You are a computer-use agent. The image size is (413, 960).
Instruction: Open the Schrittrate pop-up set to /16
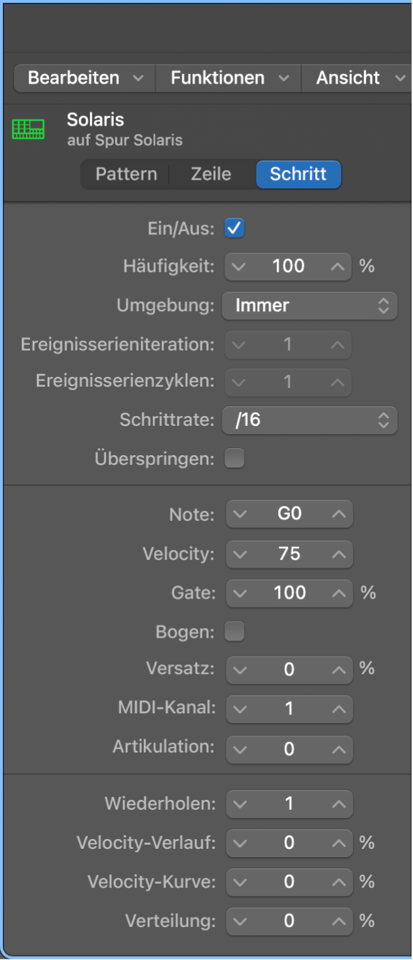point(310,420)
